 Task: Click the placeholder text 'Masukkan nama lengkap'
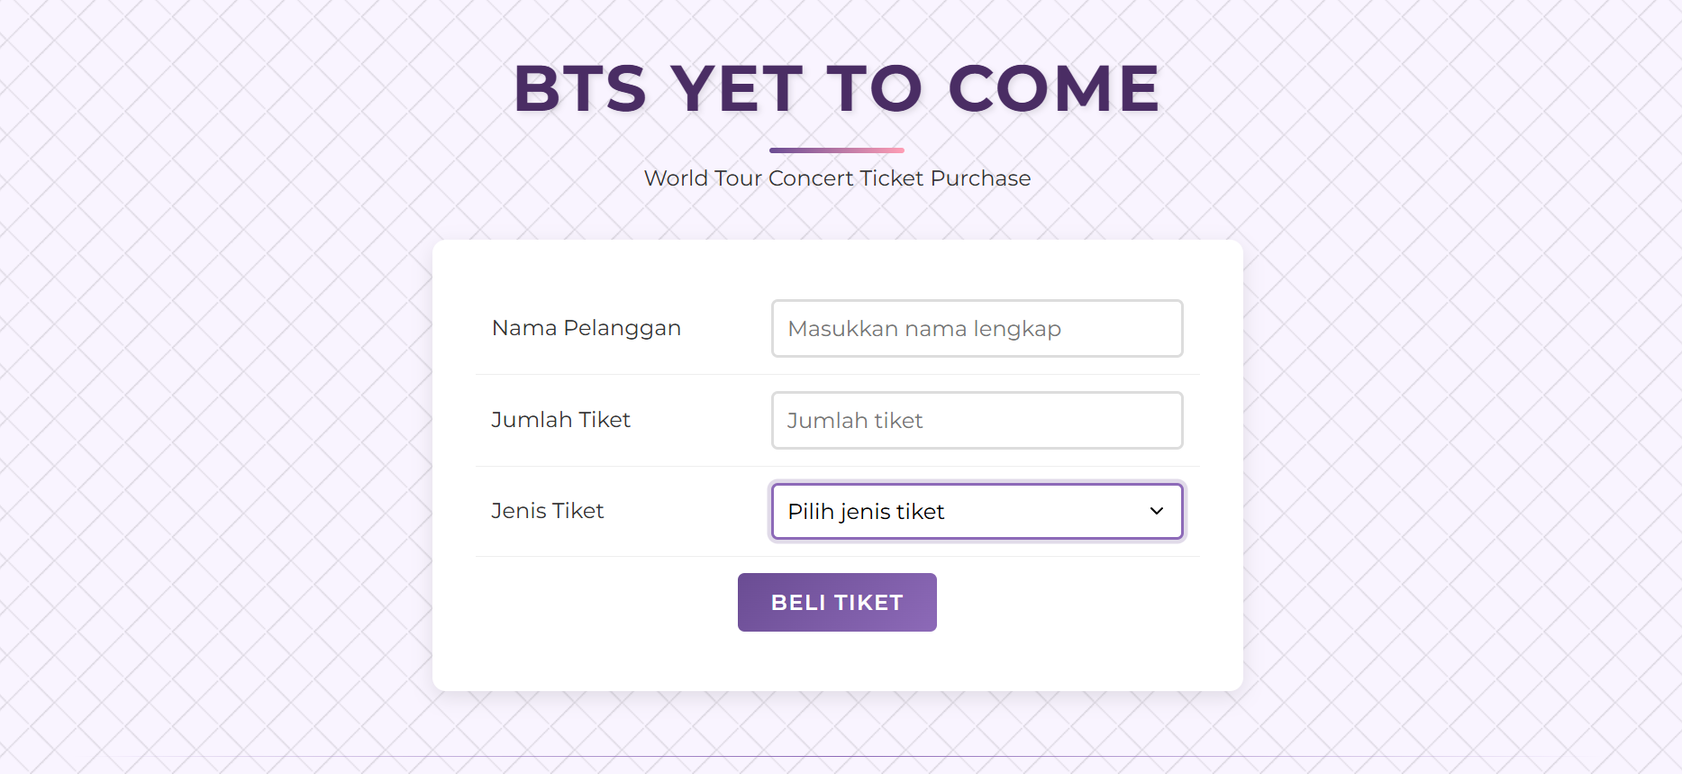pyautogui.click(x=923, y=328)
